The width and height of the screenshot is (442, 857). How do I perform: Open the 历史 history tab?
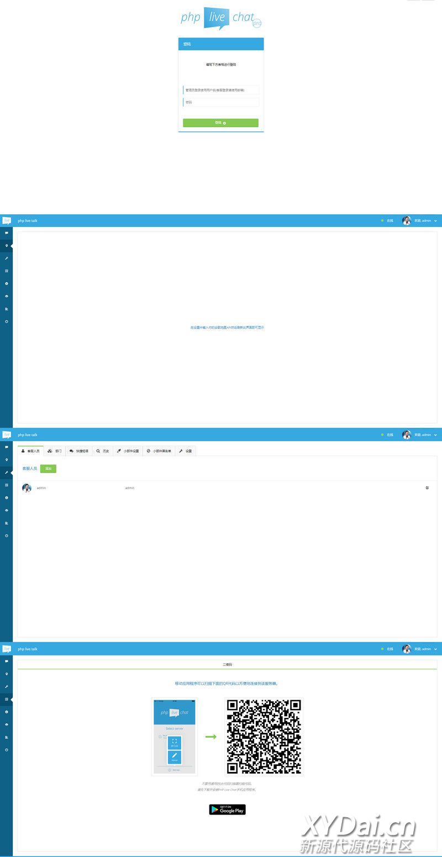pos(103,451)
